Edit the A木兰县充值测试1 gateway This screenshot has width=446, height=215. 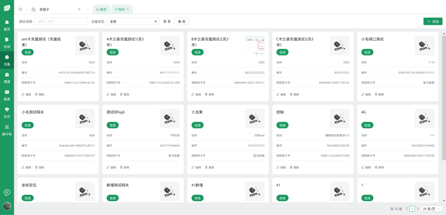pyautogui.click(x=111, y=94)
